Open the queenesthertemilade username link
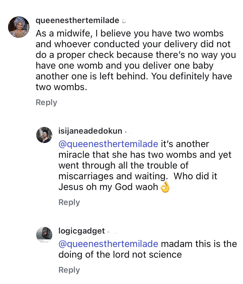This screenshot has width=243, height=284. 77,20
